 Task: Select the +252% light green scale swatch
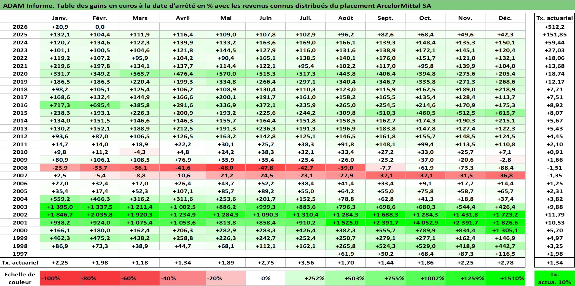tap(306, 278)
